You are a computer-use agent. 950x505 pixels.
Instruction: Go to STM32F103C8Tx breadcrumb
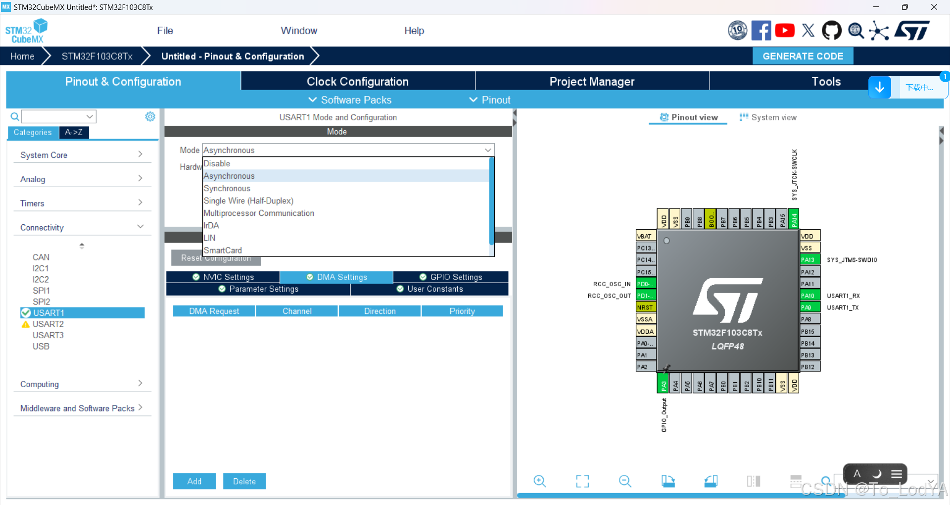[97, 56]
